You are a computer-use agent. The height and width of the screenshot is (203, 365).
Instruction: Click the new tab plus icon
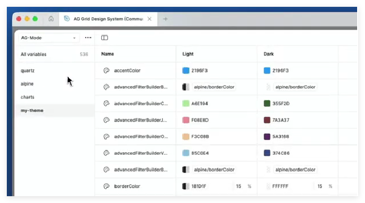165,19
